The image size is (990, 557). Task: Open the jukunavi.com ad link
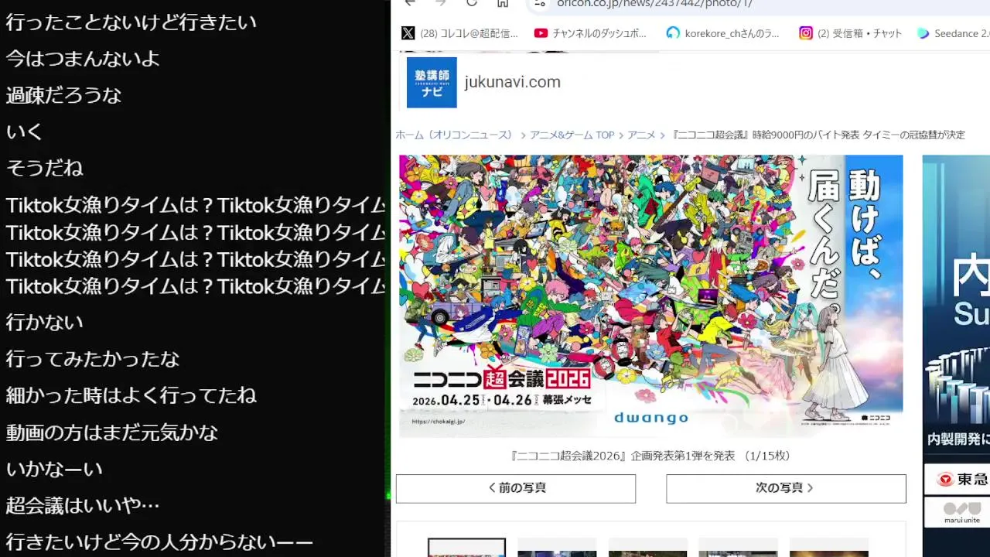pyautogui.click(x=512, y=82)
